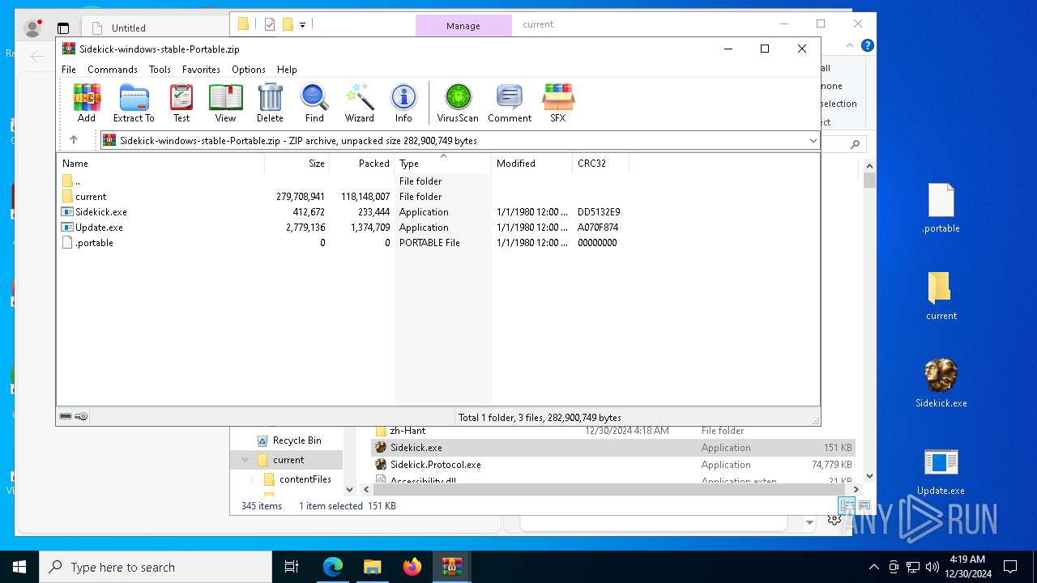Screen dimensions: 1037x583
Task: Open the notification center
Action: tap(1010, 567)
